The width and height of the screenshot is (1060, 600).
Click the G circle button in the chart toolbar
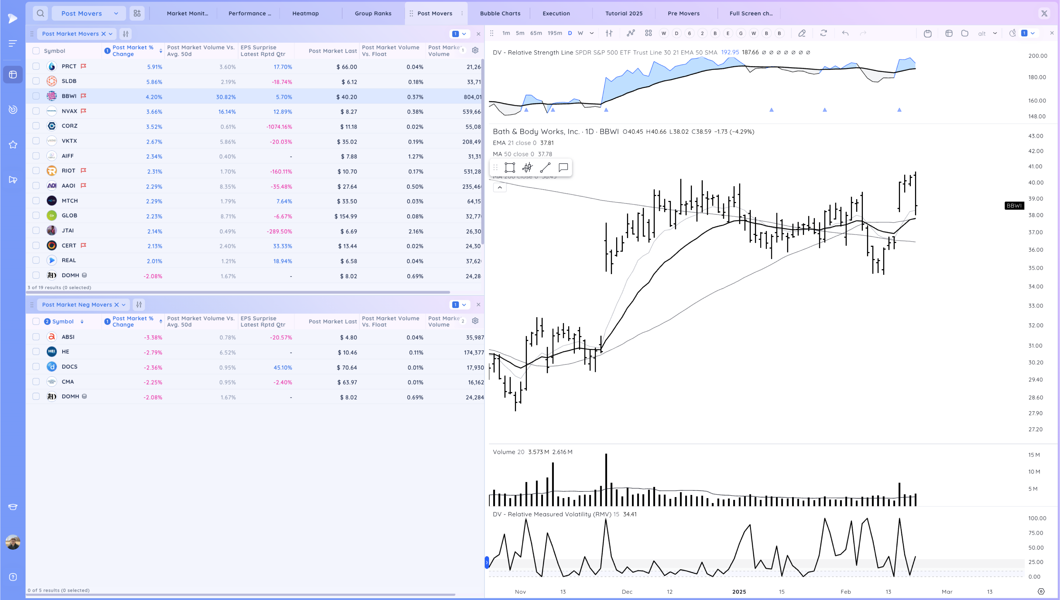tap(741, 33)
